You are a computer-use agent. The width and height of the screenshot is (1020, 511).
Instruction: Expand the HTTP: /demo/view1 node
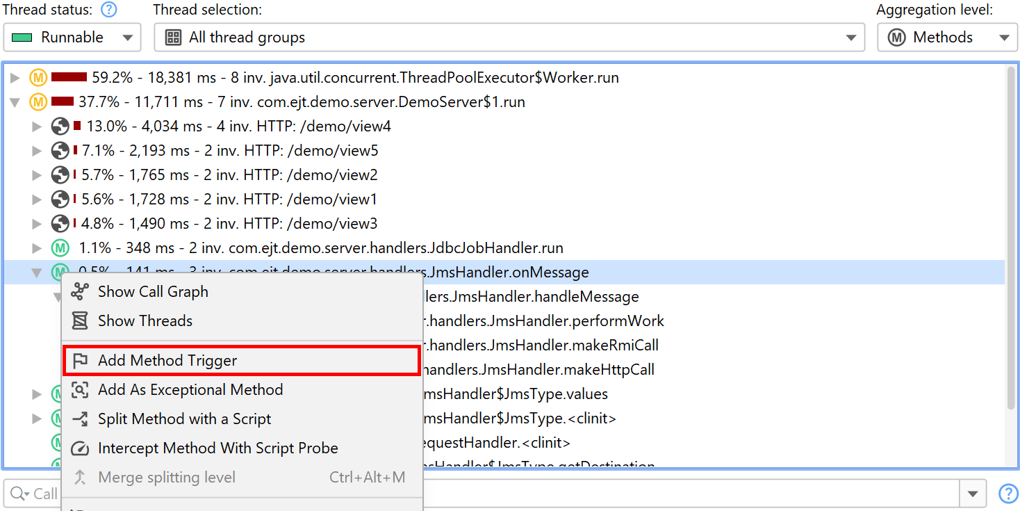click(x=38, y=200)
